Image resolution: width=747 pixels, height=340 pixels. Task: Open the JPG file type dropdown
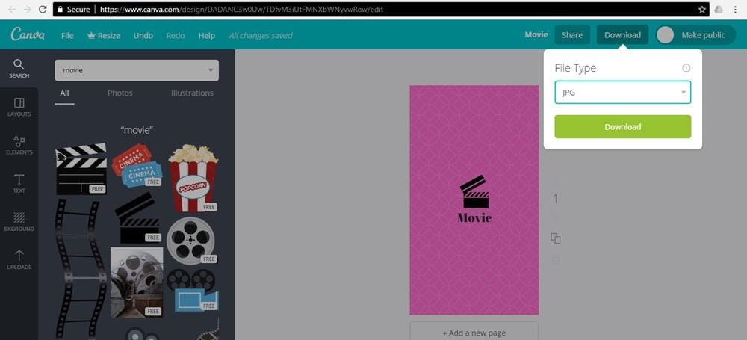click(622, 93)
